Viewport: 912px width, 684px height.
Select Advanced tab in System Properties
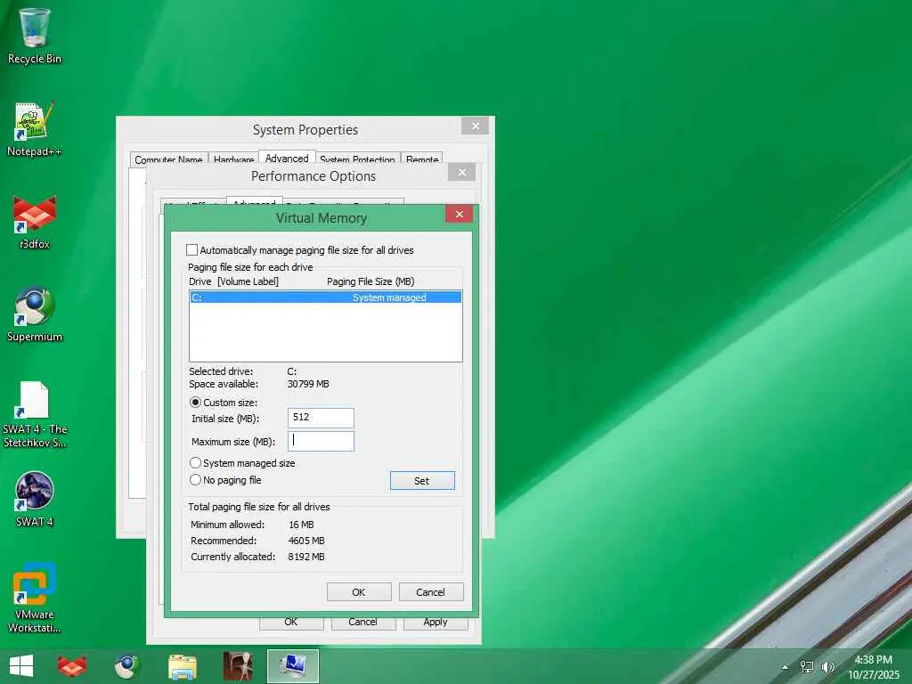pos(287,159)
